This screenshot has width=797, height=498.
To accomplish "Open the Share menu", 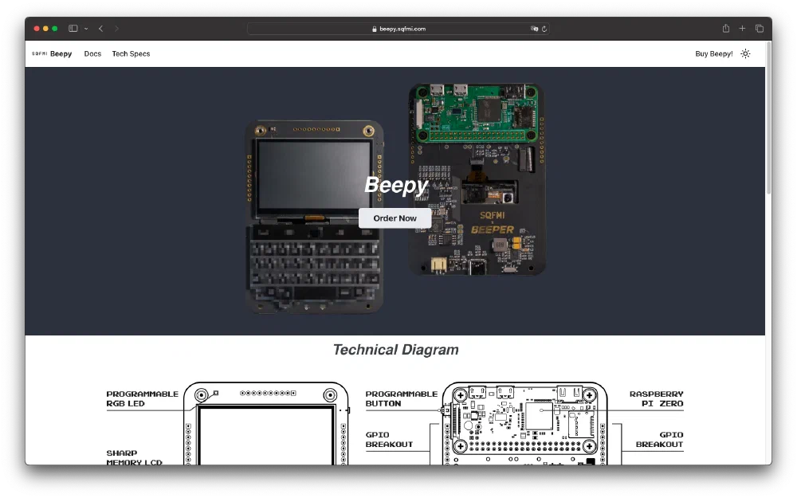I will click(x=725, y=29).
